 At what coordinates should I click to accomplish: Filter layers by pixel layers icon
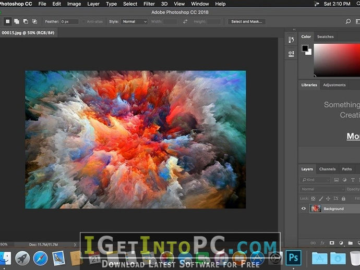coord(337,180)
